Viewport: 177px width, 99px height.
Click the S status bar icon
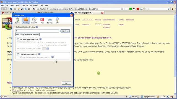pyautogui.click(x=168, y=97)
